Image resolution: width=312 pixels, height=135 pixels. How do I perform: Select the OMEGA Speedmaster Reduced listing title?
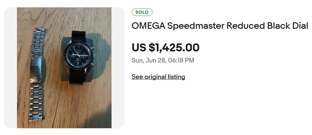[x=220, y=26]
